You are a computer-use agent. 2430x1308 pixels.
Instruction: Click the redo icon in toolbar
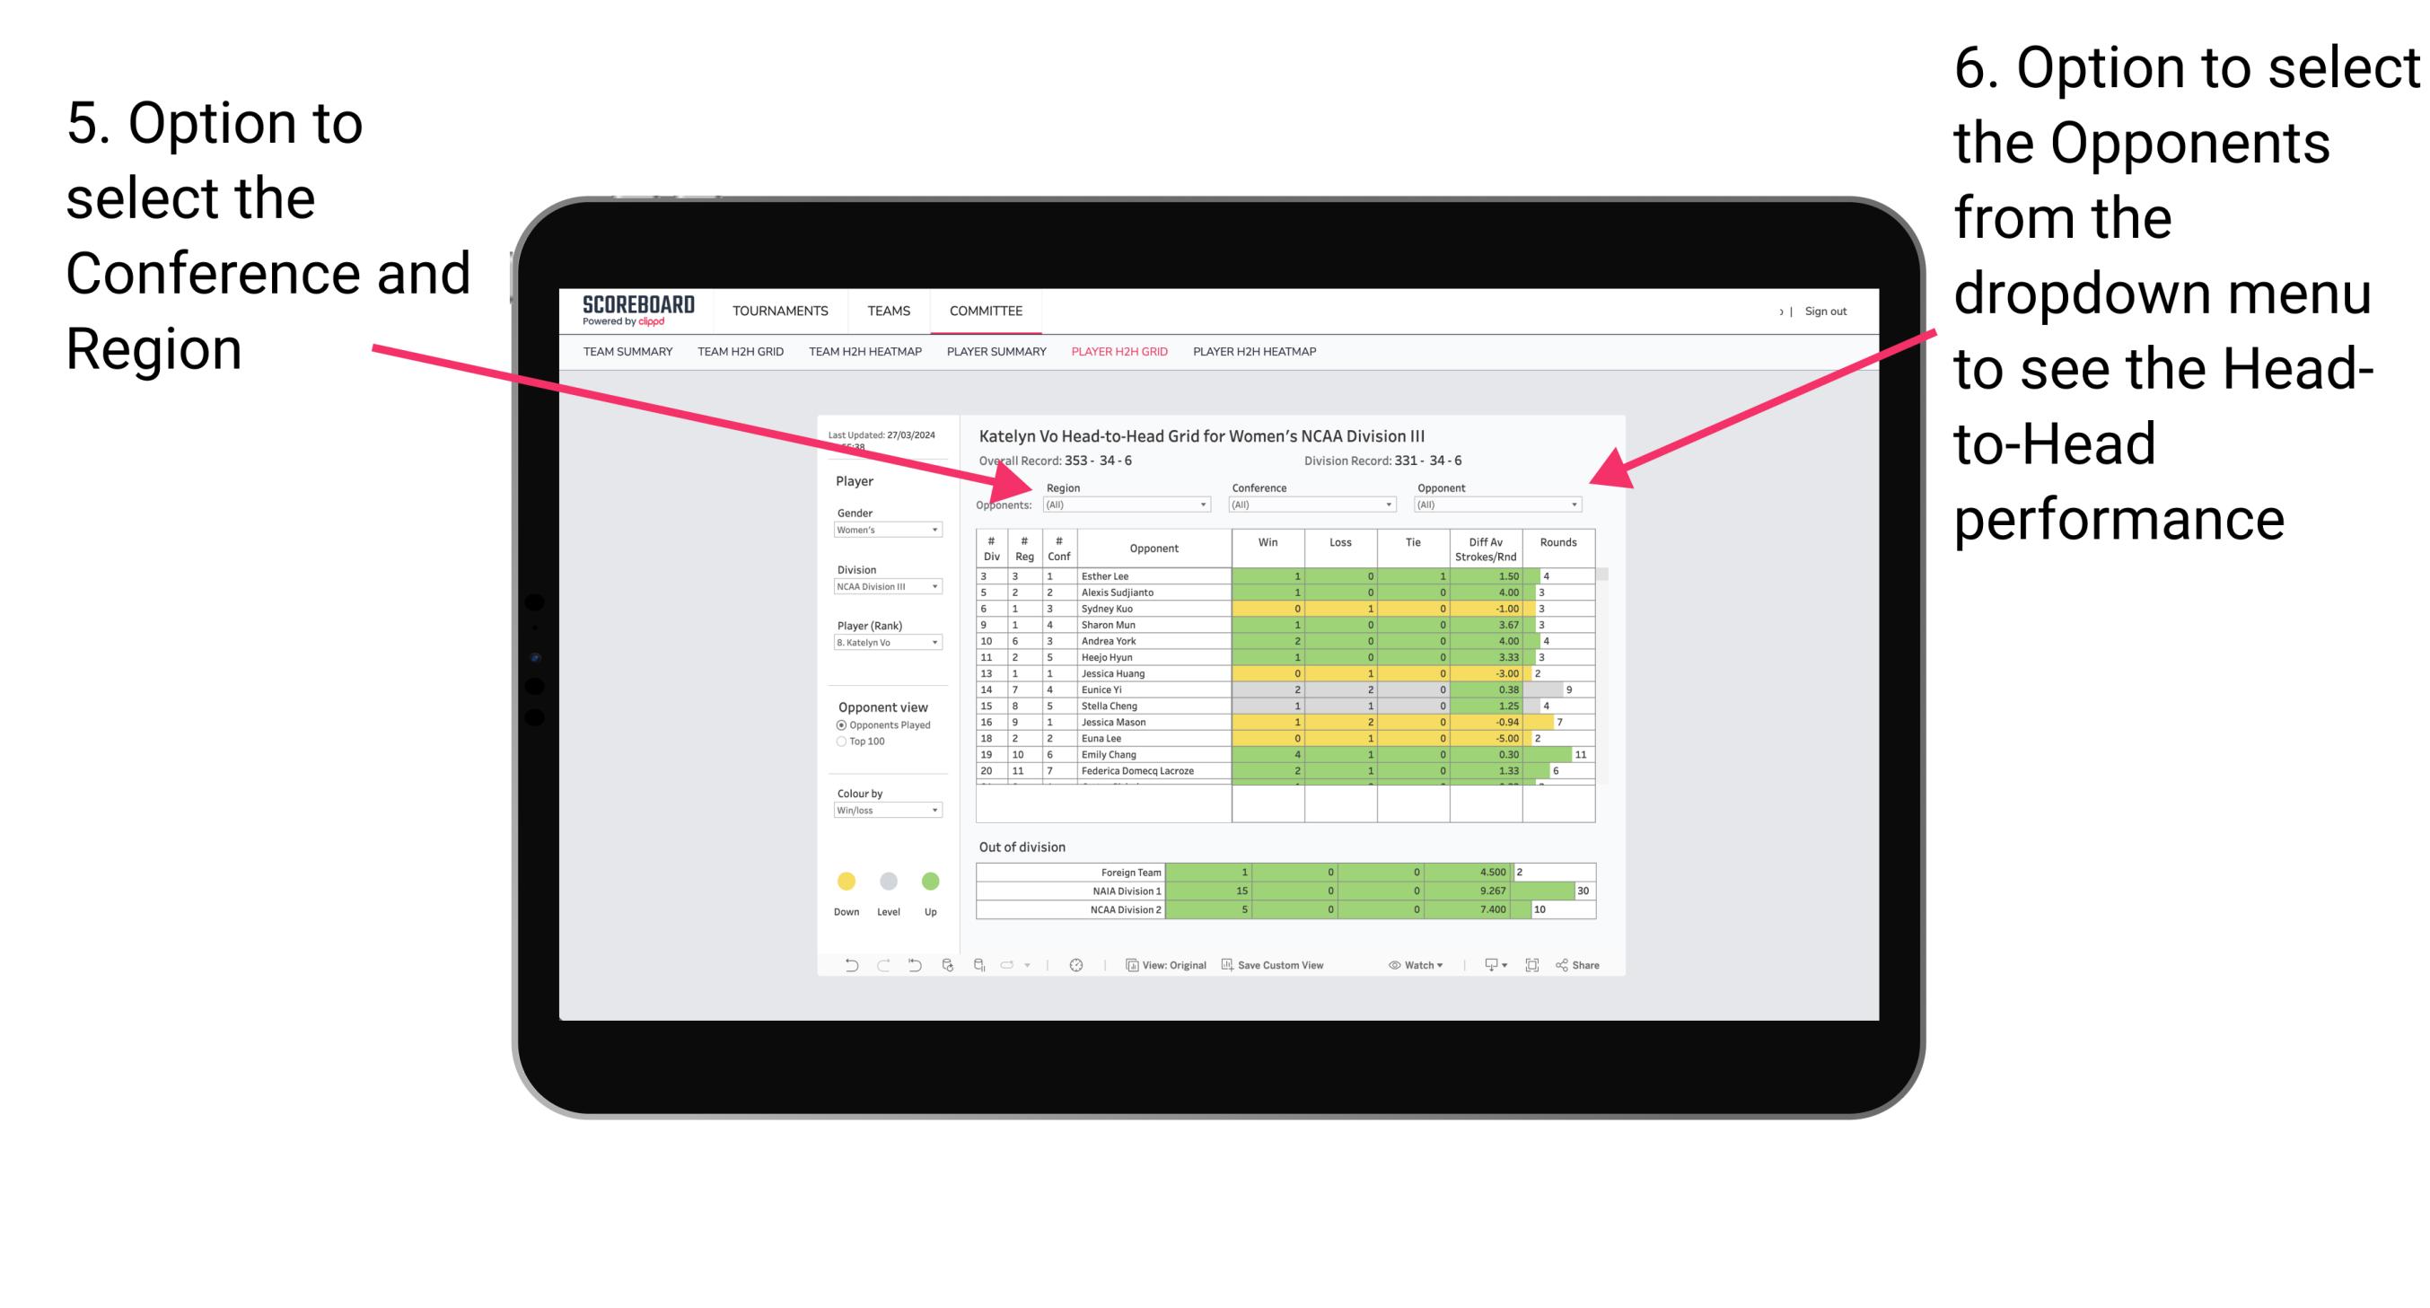(x=882, y=967)
